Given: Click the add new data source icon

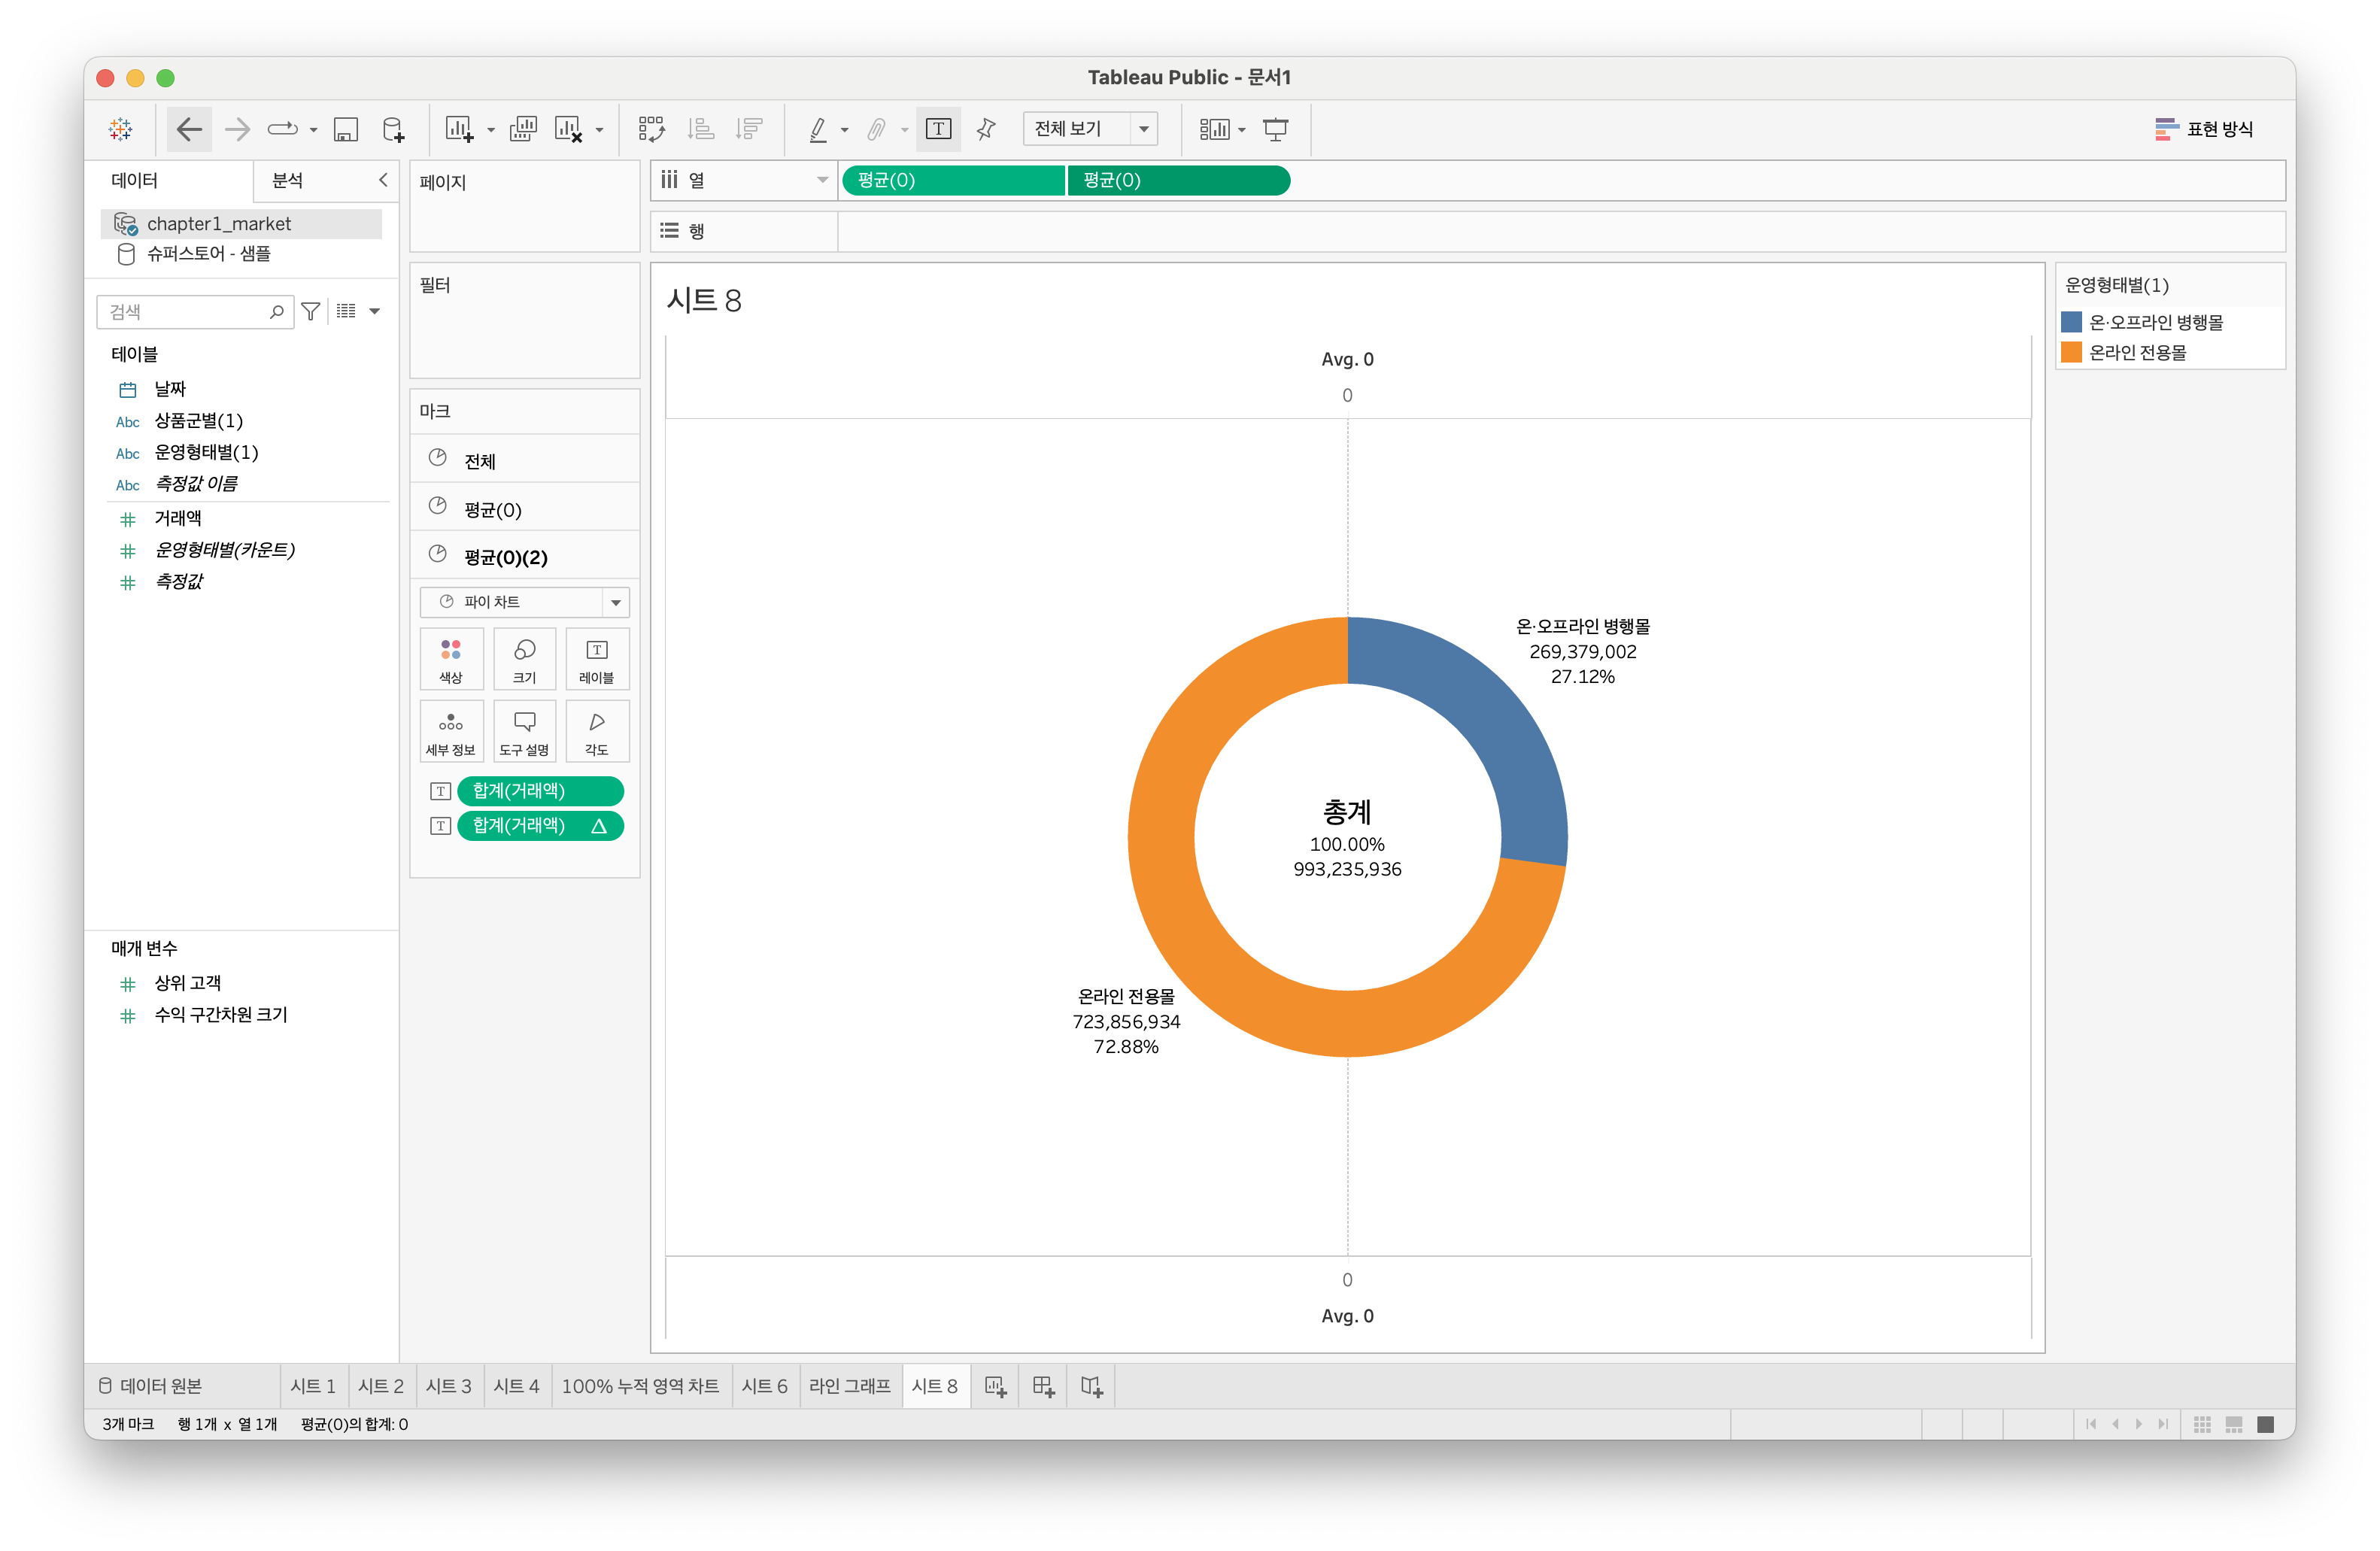Looking at the screenshot, I should (x=393, y=129).
